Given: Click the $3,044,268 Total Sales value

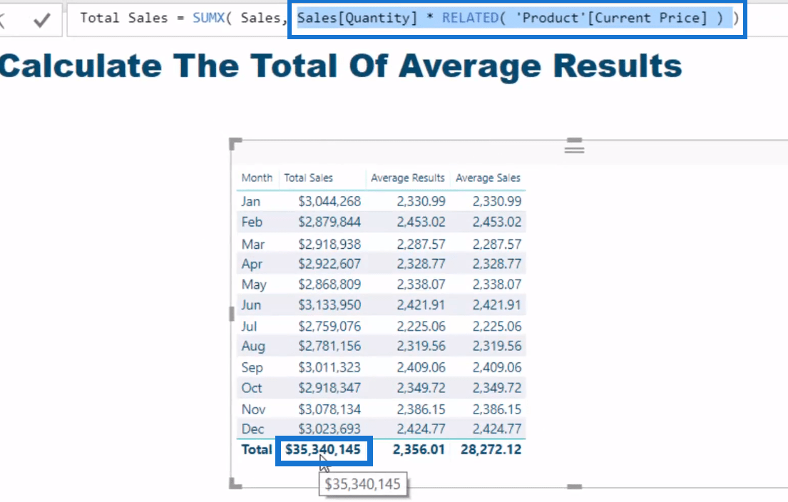Looking at the screenshot, I should point(329,202).
